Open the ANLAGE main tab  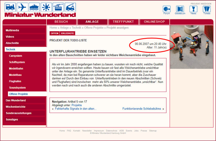point(92,22)
